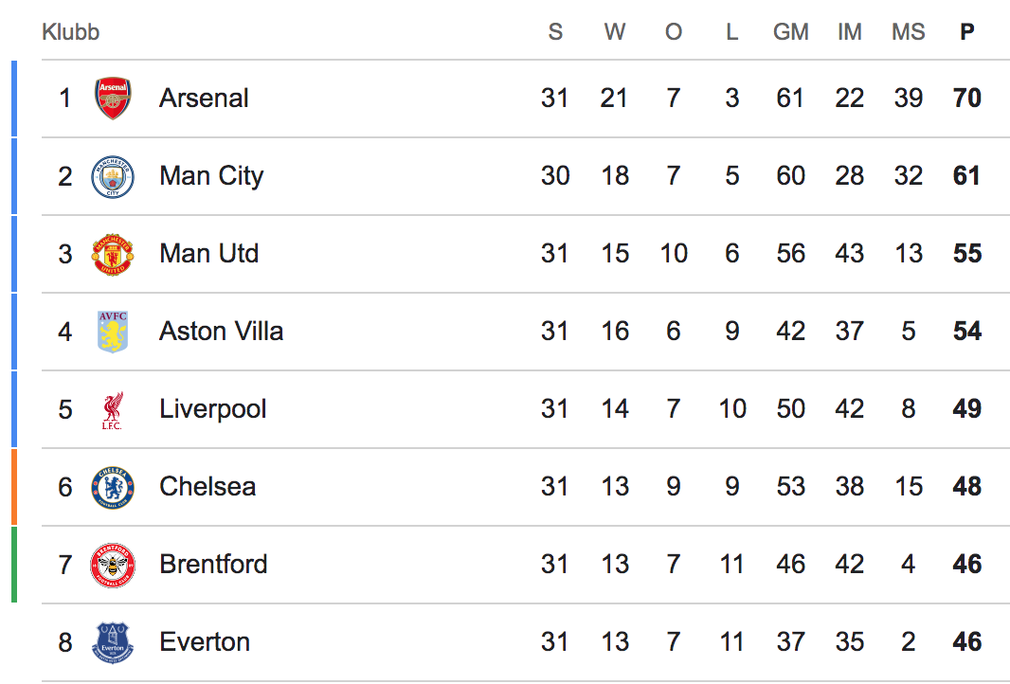Click the Klubb column header

click(x=71, y=32)
